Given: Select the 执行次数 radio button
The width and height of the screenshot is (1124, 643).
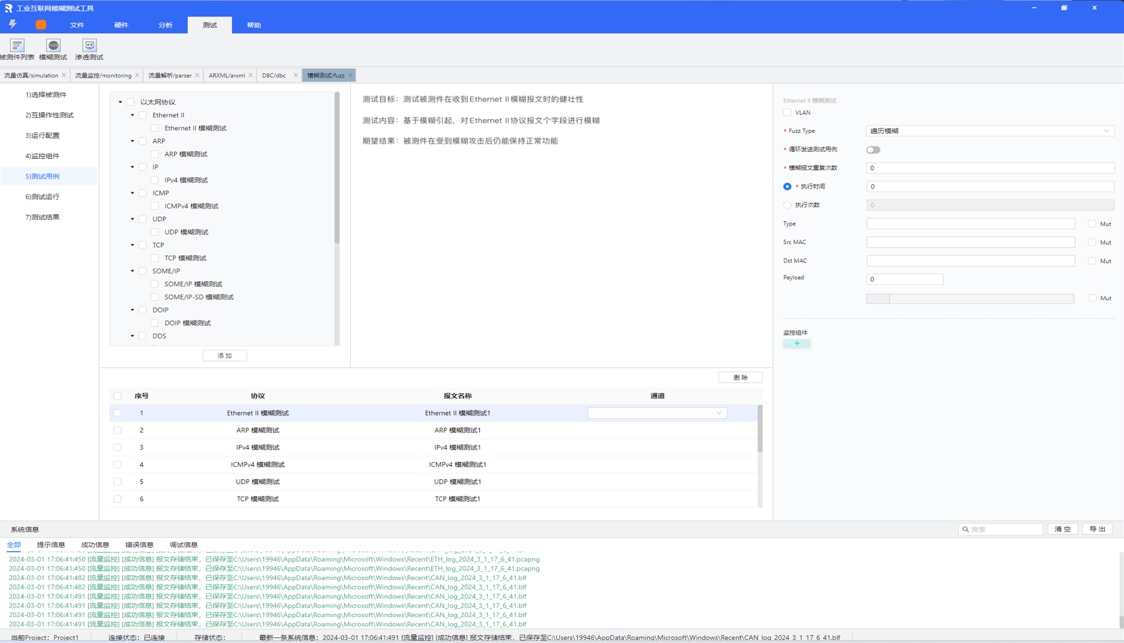Looking at the screenshot, I should click(x=787, y=205).
